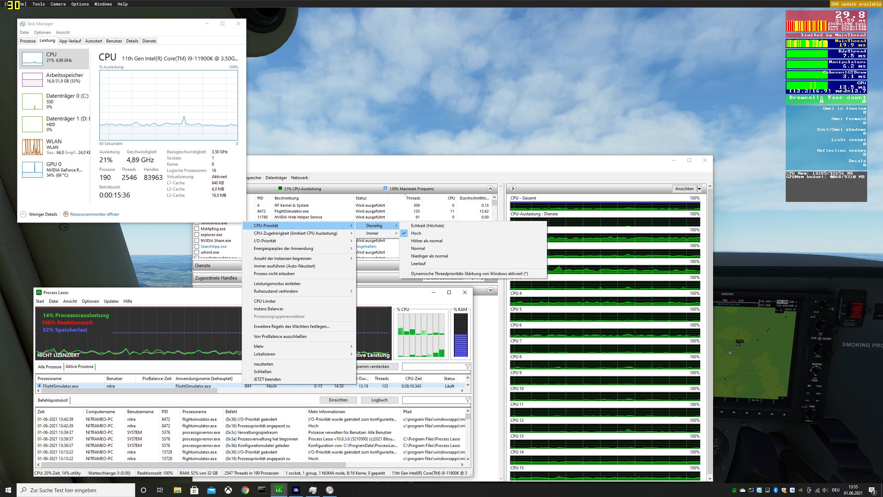Viewport: 883px width, 497px height.
Task: Expand Anzahl der Instanzen begrenzen submenu
Action: click(x=299, y=258)
